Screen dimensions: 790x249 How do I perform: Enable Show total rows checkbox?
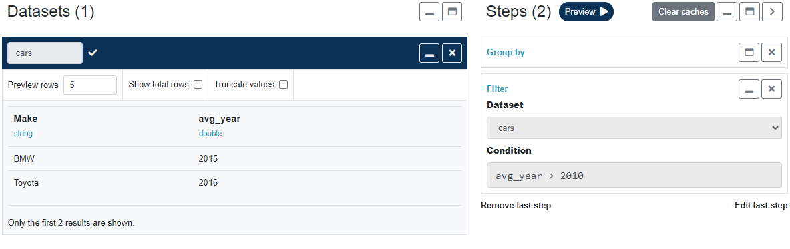(x=198, y=85)
